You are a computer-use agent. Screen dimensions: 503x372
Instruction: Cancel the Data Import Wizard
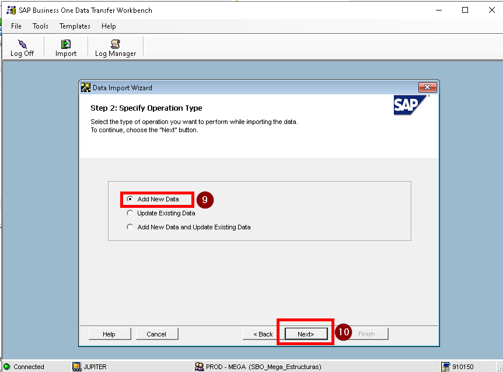(156, 334)
